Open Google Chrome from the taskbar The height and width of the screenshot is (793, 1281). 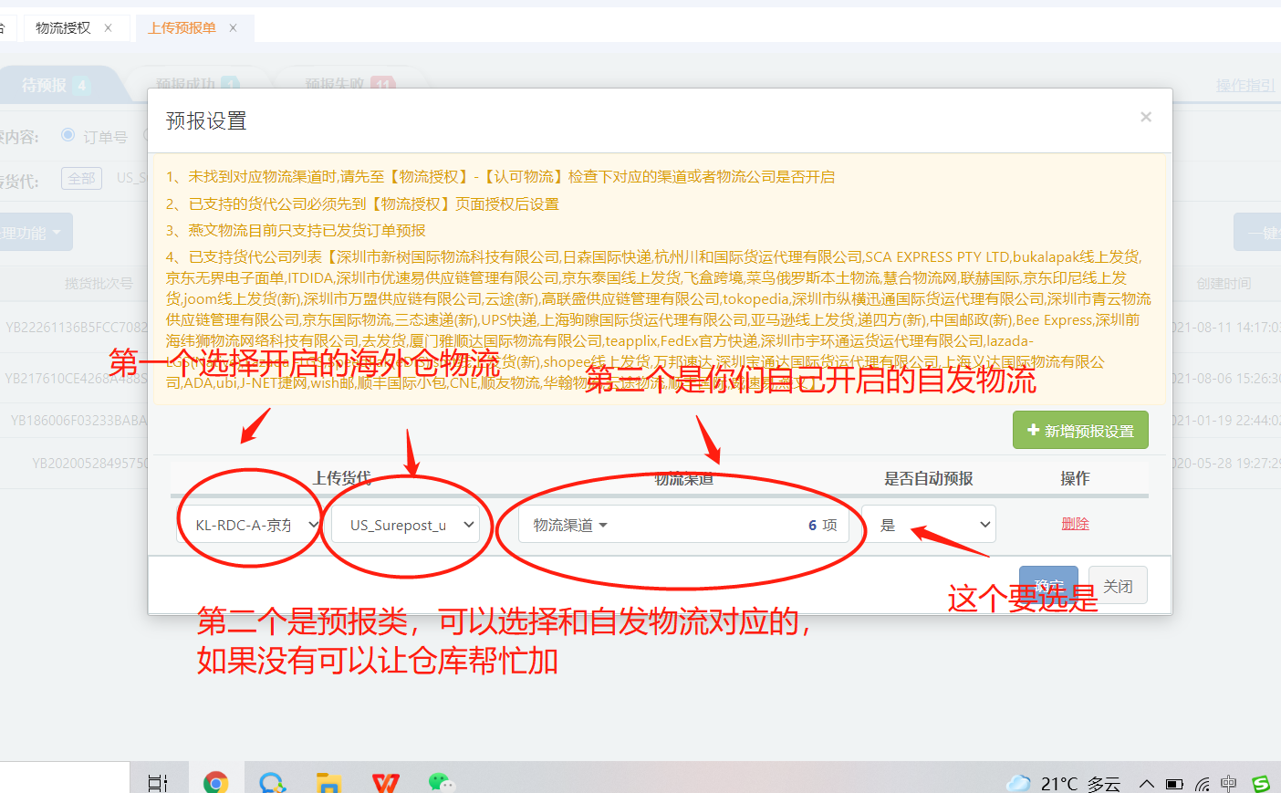pyautogui.click(x=215, y=782)
